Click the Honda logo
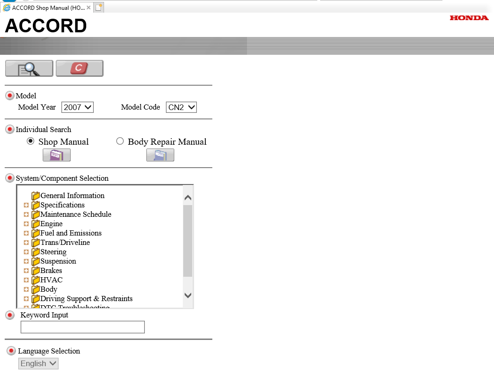The image size is (494, 376). point(469,18)
